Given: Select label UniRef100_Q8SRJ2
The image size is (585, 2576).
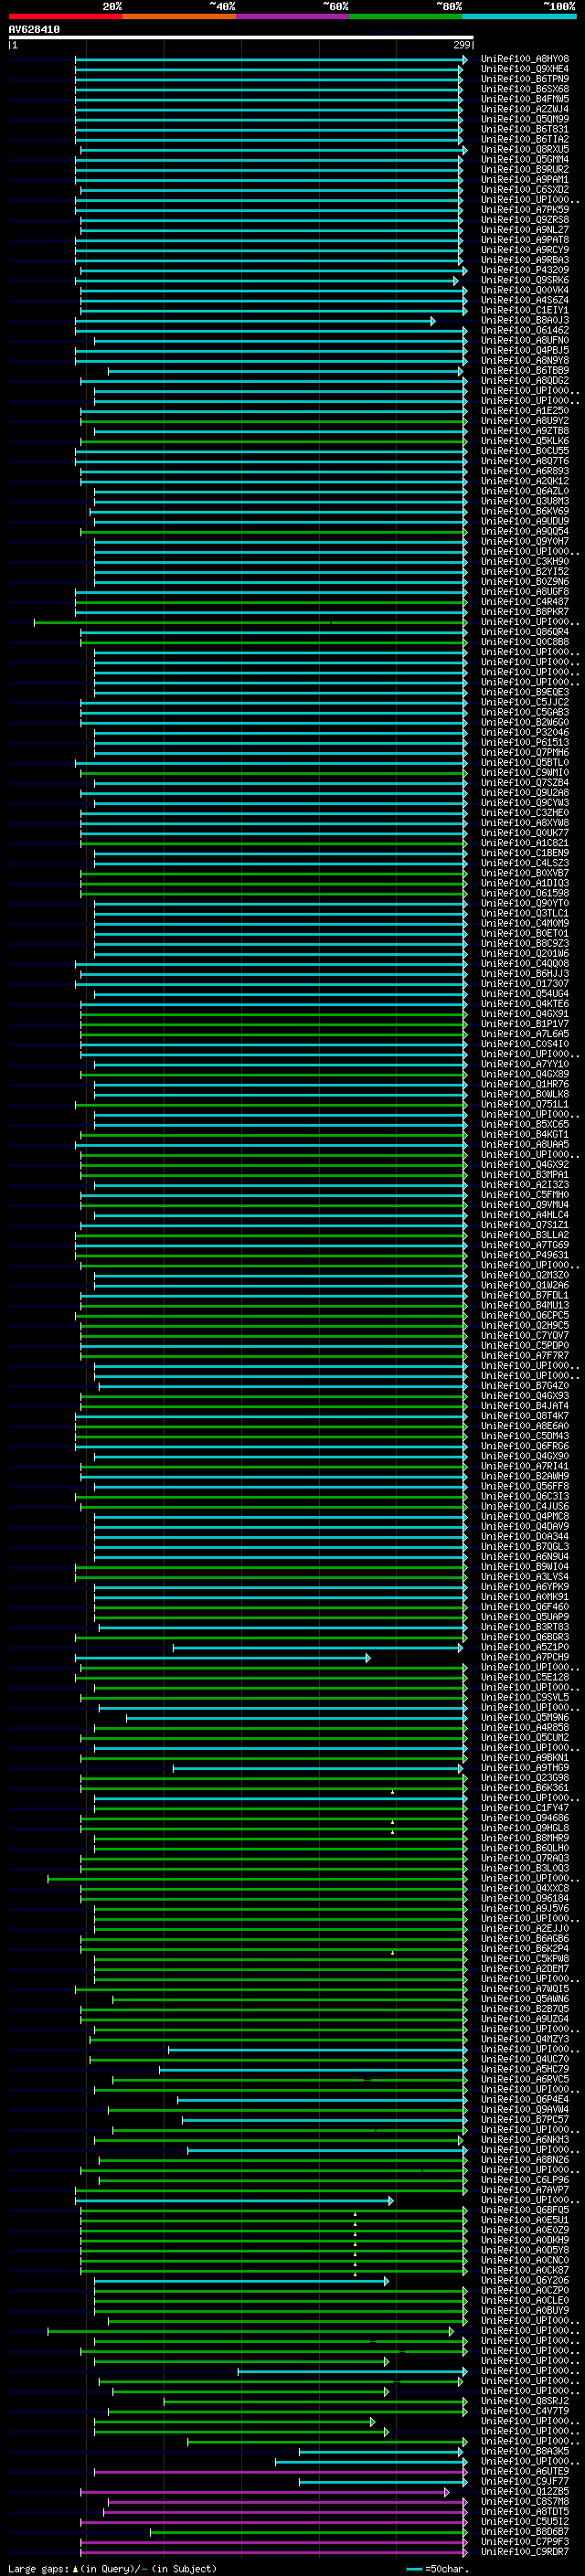Looking at the screenshot, I should click(x=525, y=2401).
